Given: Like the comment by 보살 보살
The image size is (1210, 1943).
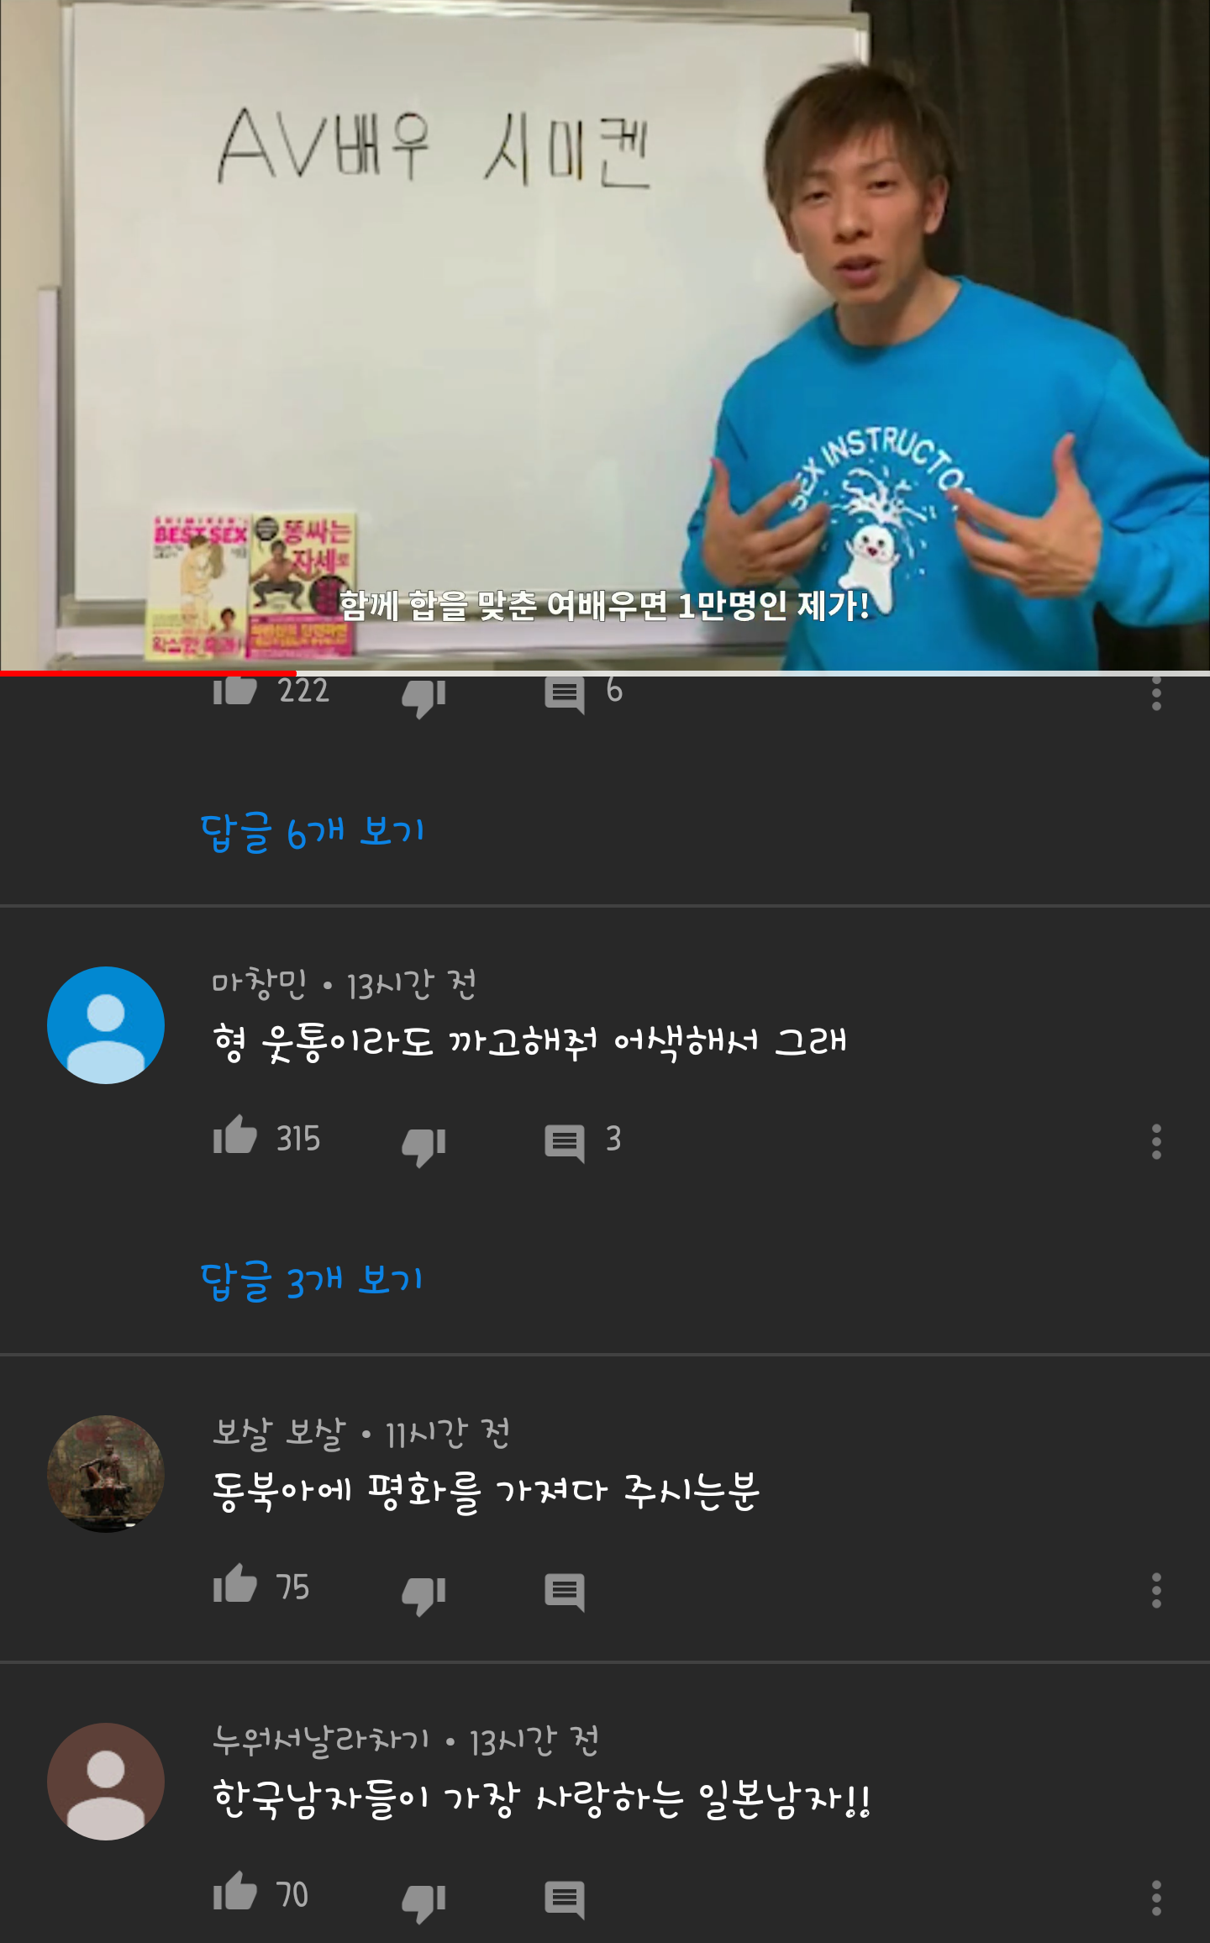Looking at the screenshot, I should (234, 1584).
